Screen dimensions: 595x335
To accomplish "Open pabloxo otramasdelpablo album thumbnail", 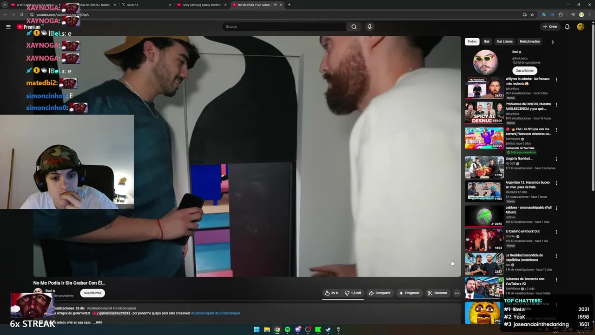I will (x=484, y=216).
